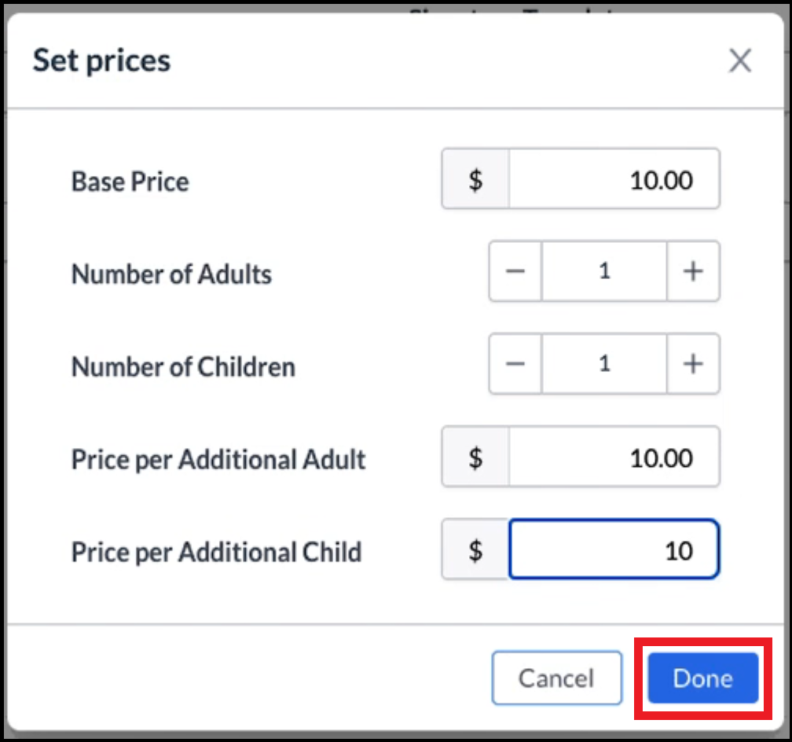792x742 pixels.
Task: Click the Set prices dialog title
Action: coord(101,61)
